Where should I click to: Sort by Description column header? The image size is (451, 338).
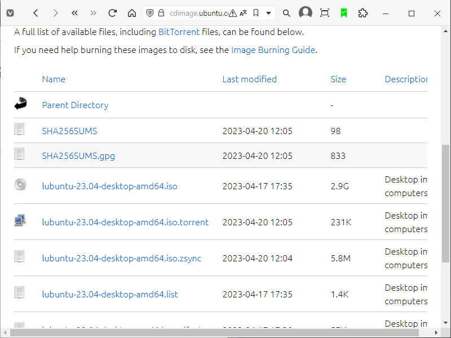[406, 79]
